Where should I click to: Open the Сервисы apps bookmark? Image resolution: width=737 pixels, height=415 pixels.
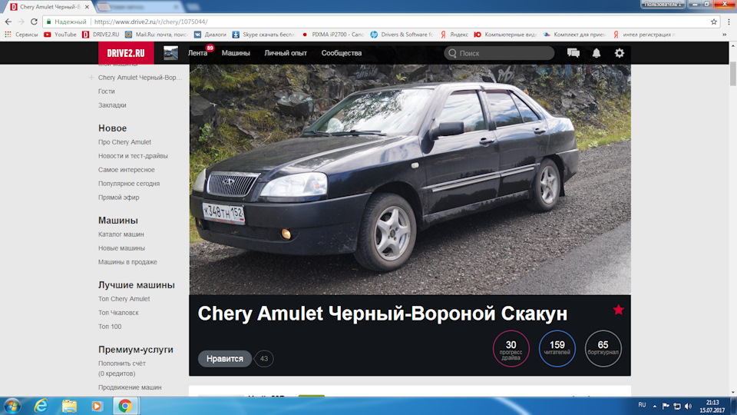[x=21, y=35]
